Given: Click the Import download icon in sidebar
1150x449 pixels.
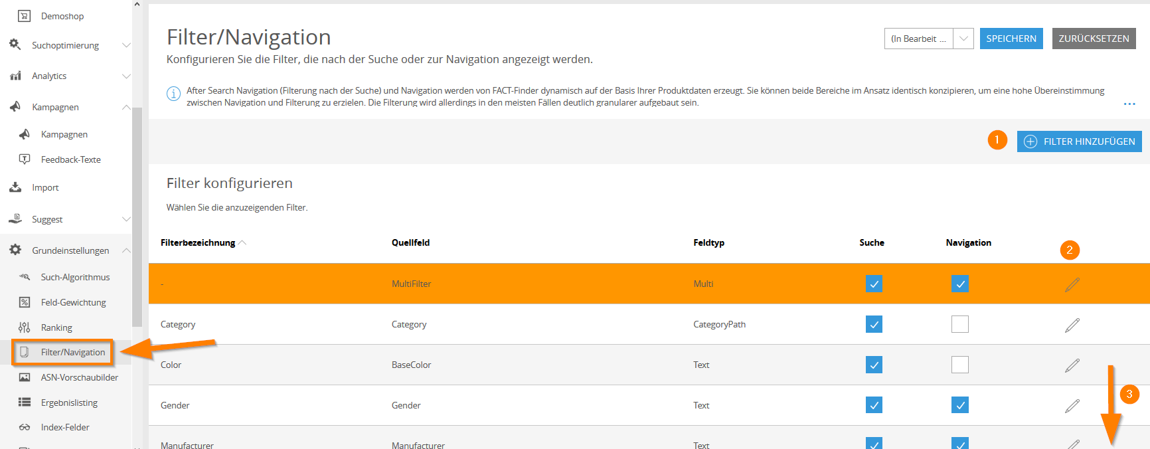Looking at the screenshot, I should pyautogui.click(x=15, y=187).
